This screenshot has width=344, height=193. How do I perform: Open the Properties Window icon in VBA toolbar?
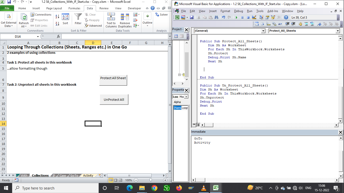click(x=267, y=17)
